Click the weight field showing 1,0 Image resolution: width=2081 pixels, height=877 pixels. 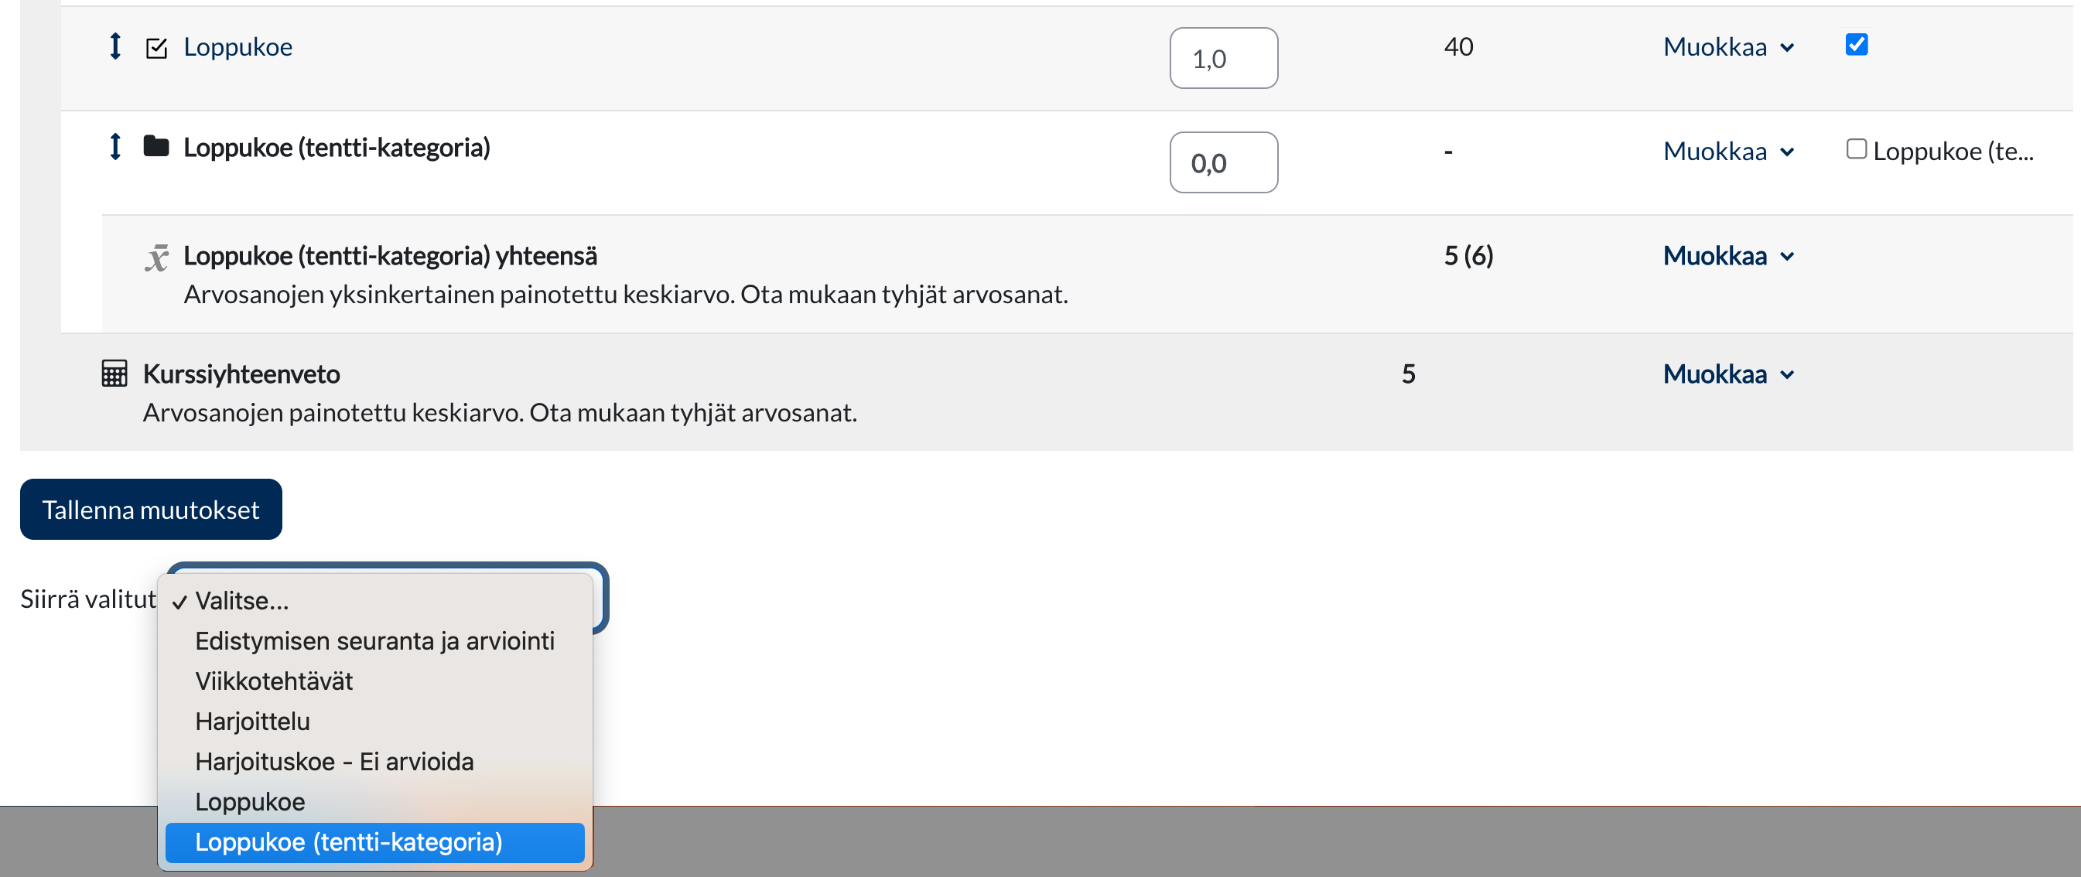click(1223, 59)
